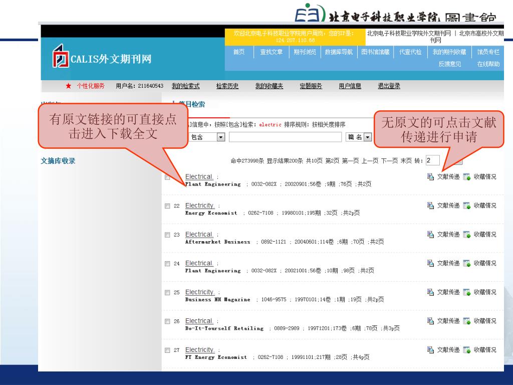513x385 pixels.
Task: Open 代查代检 navigation item
Action: 410,52
